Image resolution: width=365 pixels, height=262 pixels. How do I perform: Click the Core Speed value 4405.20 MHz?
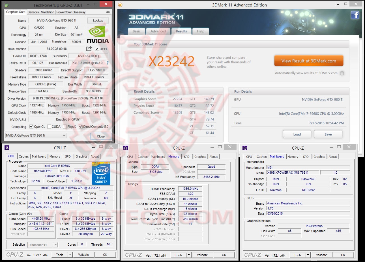tap(41, 219)
